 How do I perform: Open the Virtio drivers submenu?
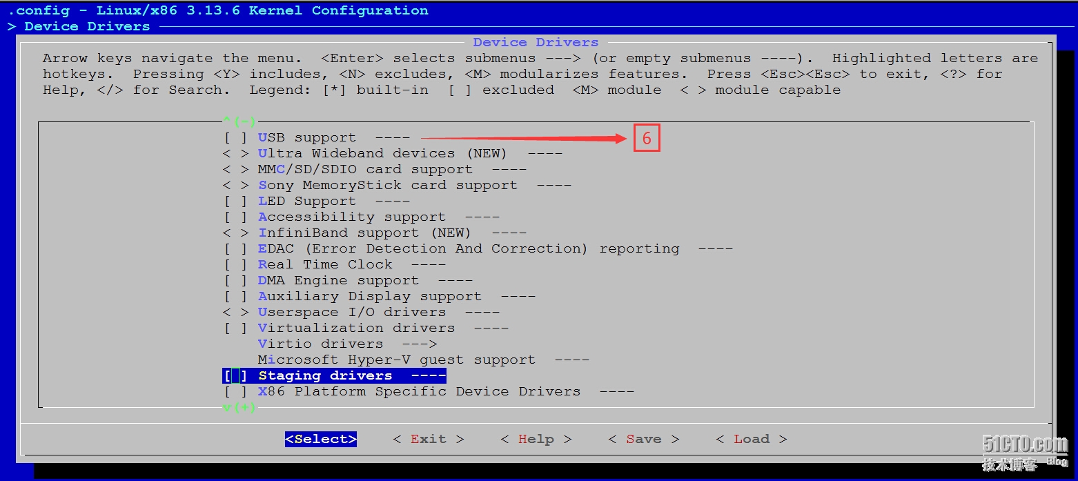347,344
